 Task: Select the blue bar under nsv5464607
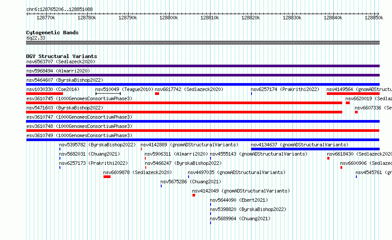203,84
